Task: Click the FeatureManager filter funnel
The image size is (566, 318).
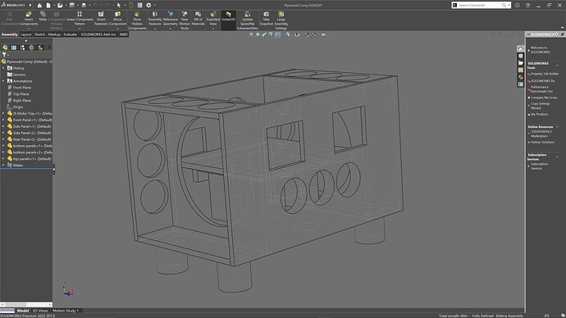Action: (4, 54)
